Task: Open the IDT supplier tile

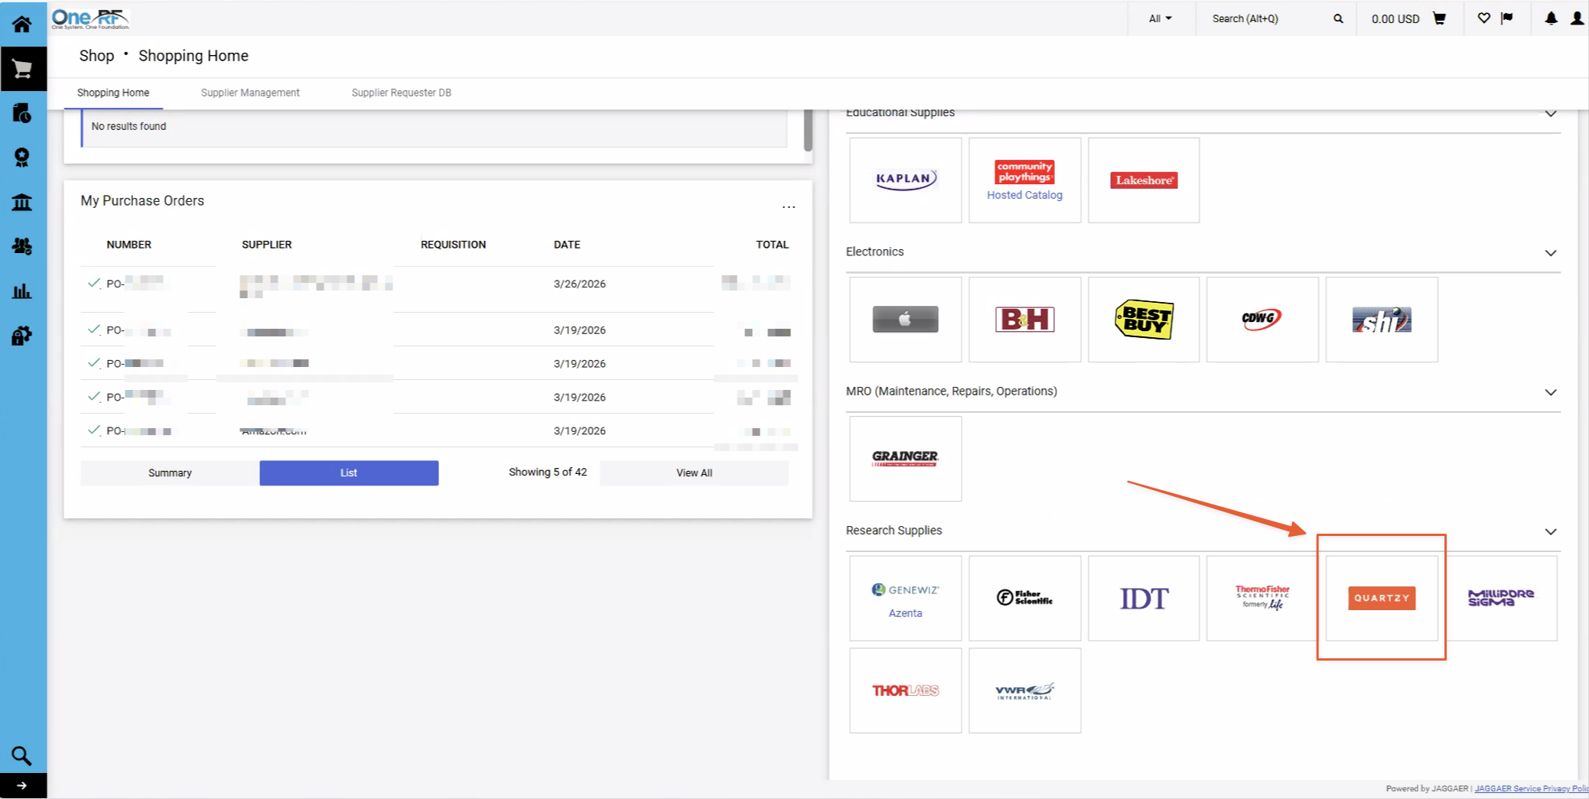Action: (x=1144, y=598)
